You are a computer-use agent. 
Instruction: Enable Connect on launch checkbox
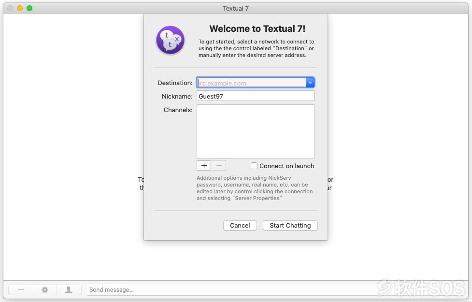[x=254, y=166]
